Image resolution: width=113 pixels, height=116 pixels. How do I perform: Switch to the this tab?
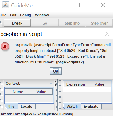[x=11, y=106]
